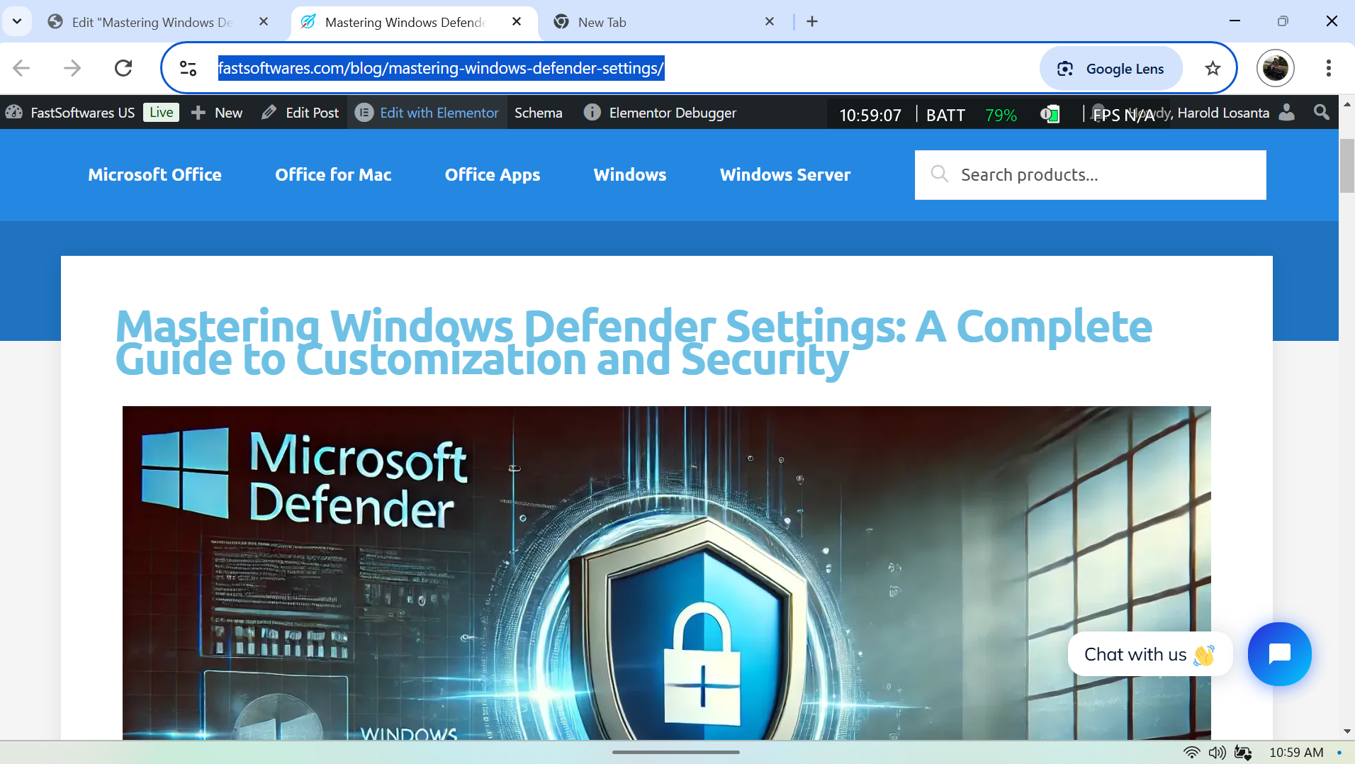This screenshot has height=764, width=1355.
Task: Search the page with Google Lens
Action: (1111, 69)
